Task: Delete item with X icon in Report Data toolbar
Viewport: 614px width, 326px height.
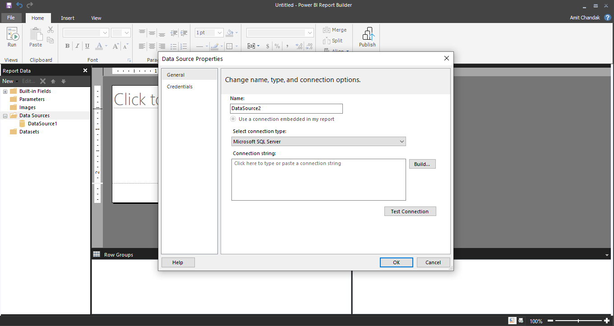Action: point(43,81)
